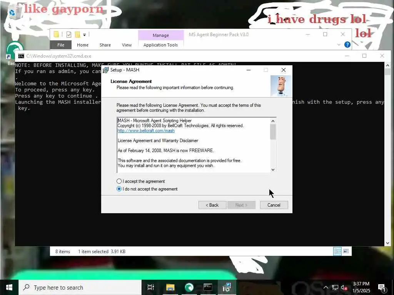This screenshot has width=394, height=295.
Task: Minimize the Setup - MASH dialog
Action: 249,70
